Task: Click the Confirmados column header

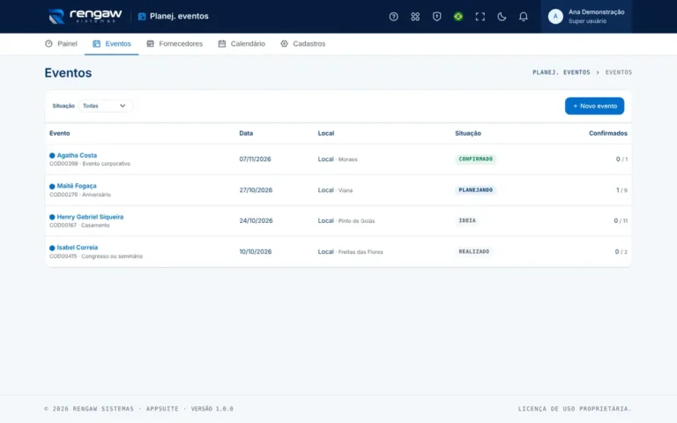Action: click(608, 133)
